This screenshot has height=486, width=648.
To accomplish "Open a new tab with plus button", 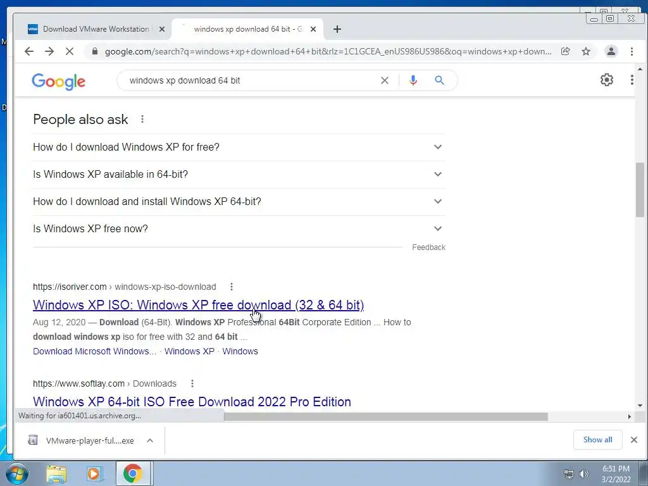I will [x=337, y=29].
